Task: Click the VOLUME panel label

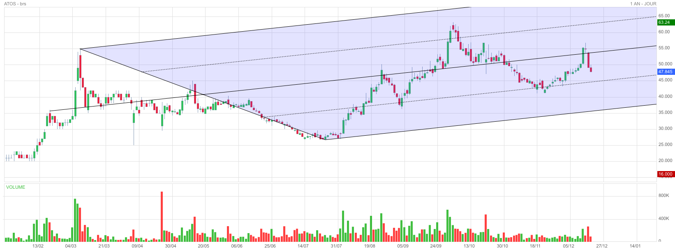Action: (x=16, y=187)
